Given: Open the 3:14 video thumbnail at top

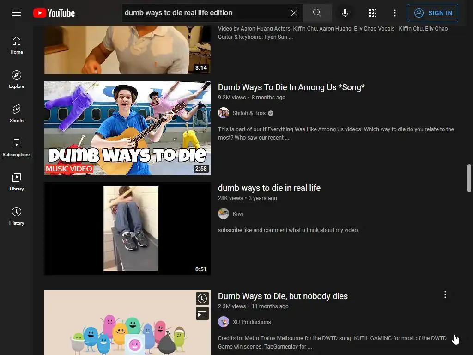Looking at the screenshot, I should [x=127, y=50].
